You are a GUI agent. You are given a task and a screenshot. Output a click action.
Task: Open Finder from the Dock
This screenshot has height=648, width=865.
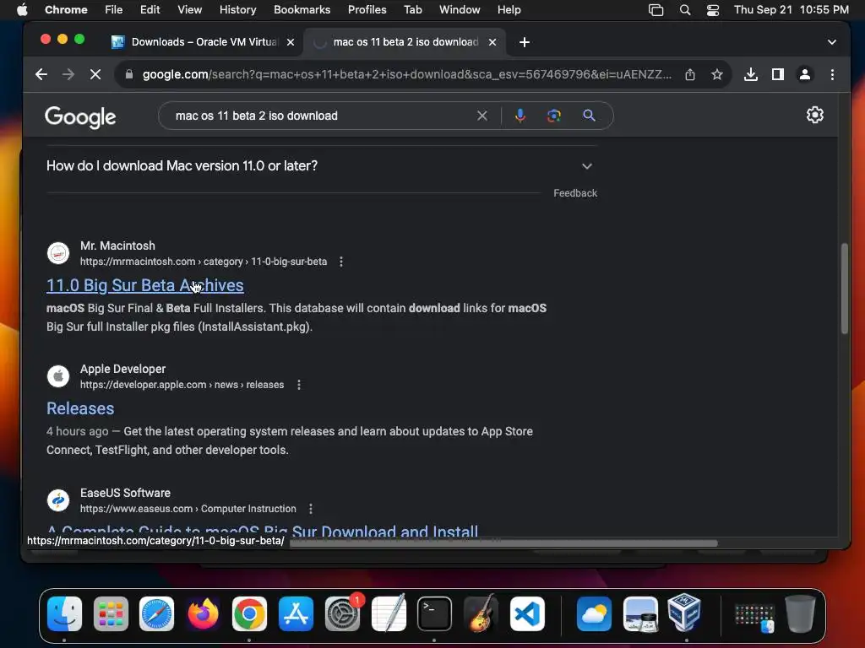click(x=64, y=614)
